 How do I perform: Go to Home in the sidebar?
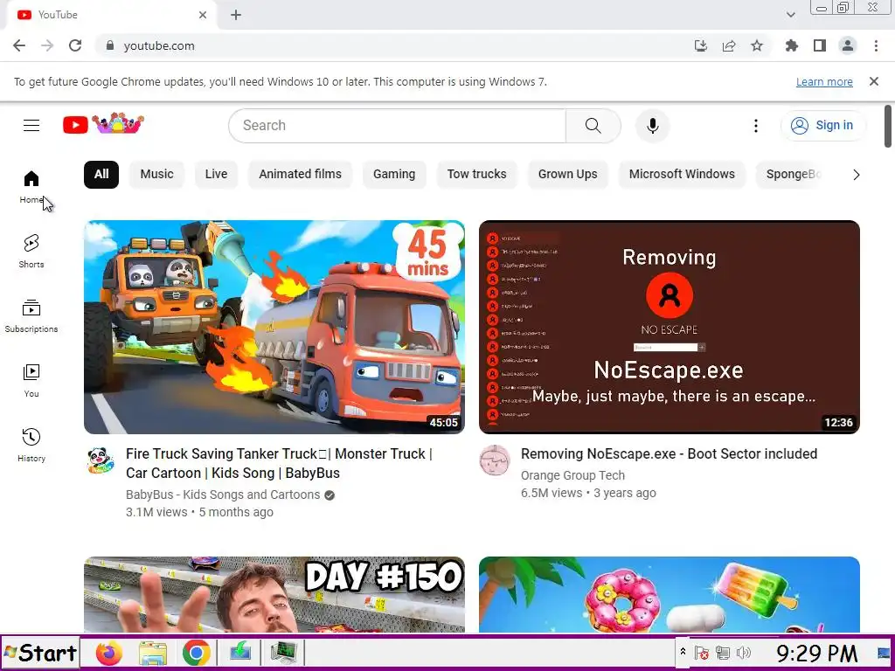pos(31,187)
